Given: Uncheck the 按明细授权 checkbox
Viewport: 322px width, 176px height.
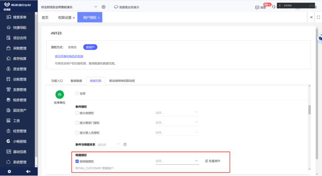Looking at the screenshot, I should (77, 161).
